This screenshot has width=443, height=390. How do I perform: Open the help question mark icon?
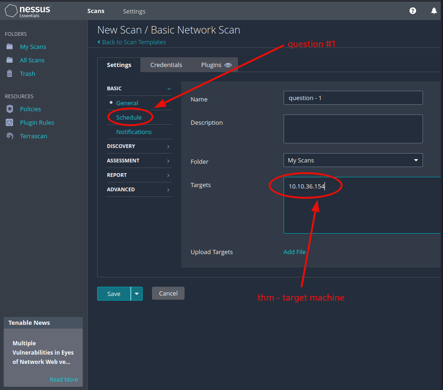[x=413, y=11]
